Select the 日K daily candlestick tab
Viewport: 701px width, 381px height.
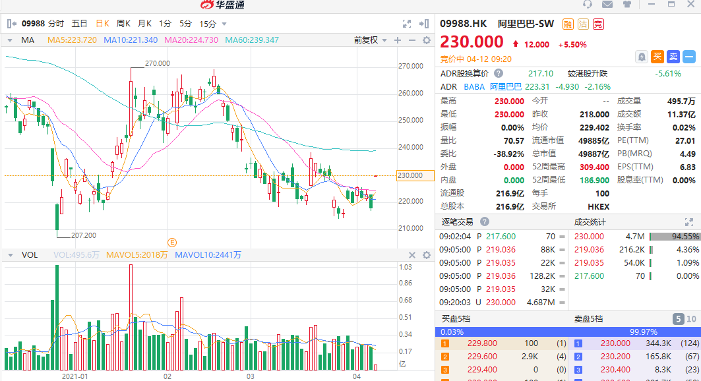[103, 24]
